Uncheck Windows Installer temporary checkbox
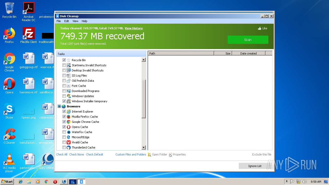329x185 pixels. click(64, 101)
